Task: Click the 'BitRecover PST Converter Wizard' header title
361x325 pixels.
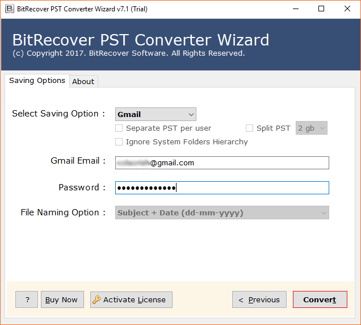Action: [x=141, y=40]
